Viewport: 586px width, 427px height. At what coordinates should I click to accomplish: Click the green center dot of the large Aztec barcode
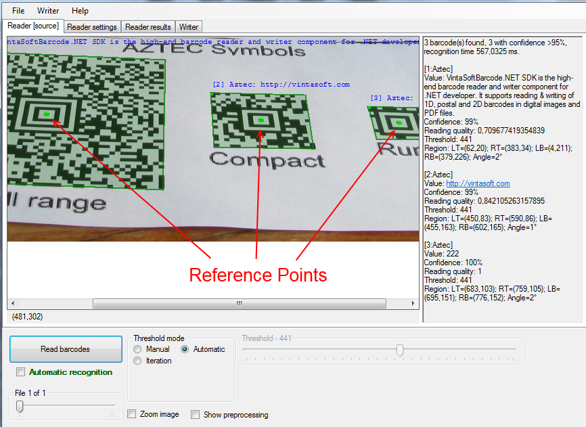pos(47,114)
